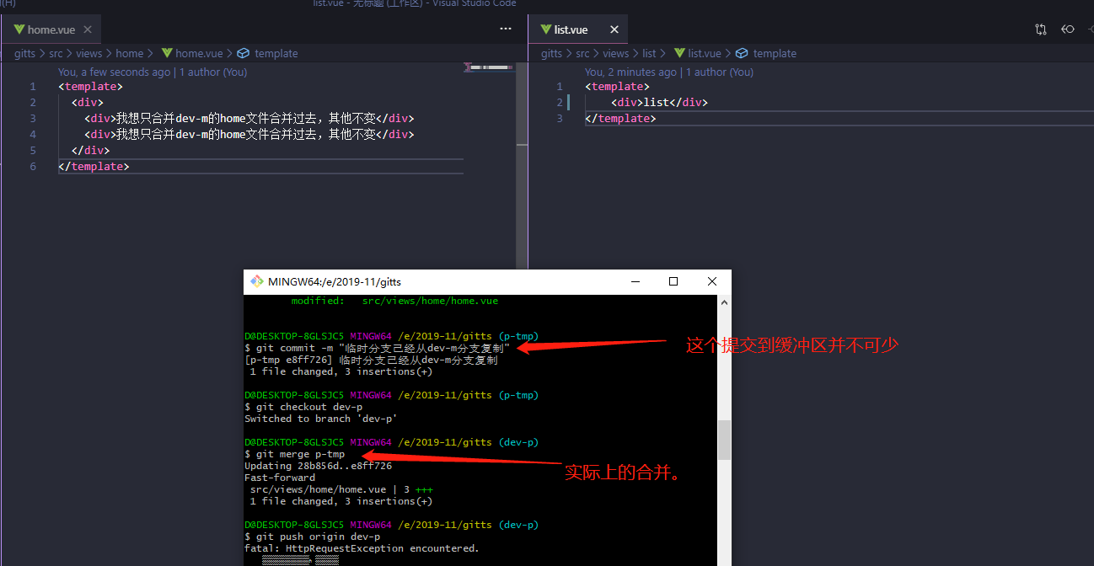Click the template cube icon in home.vue breadcrumb
This screenshot has height=566, width=1094.
tap(244, 53)
